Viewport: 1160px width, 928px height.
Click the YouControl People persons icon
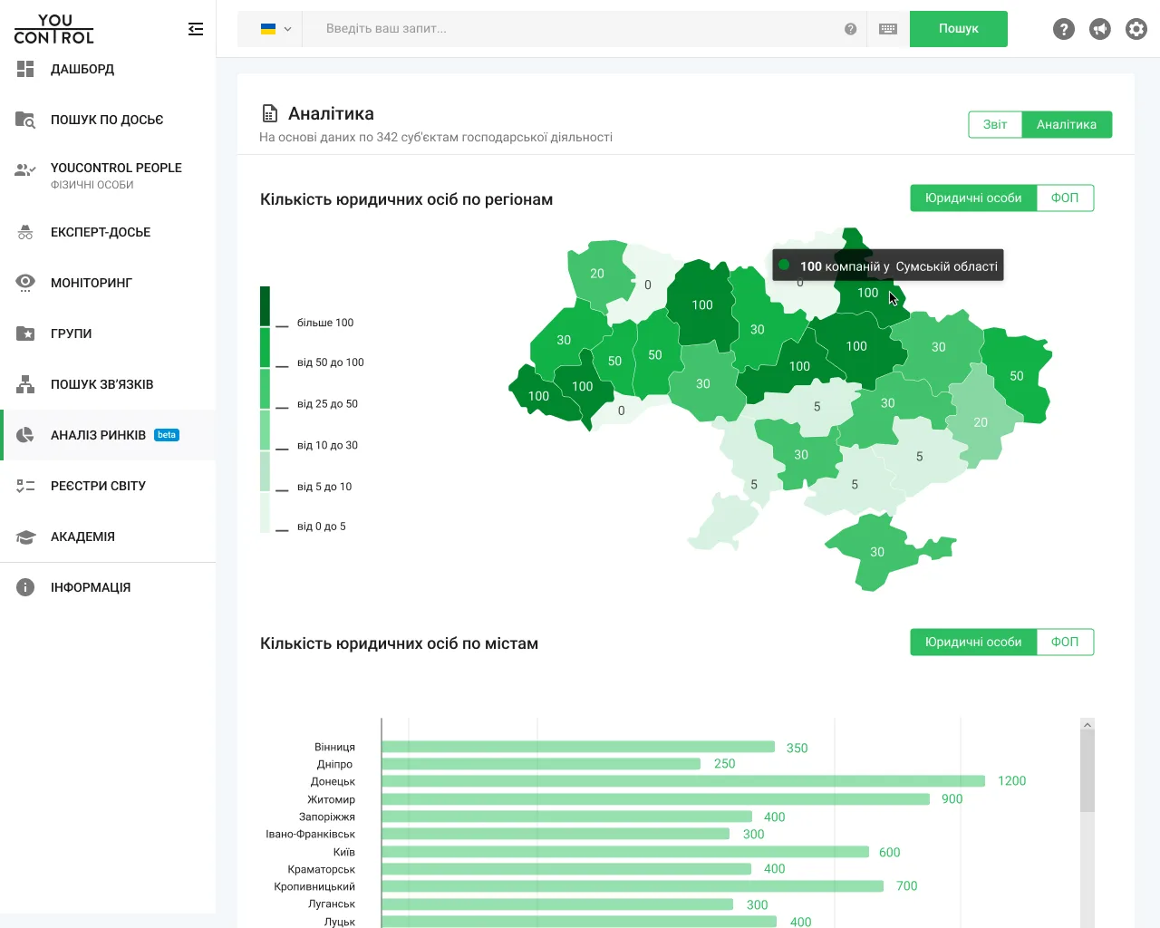point(25,169)
